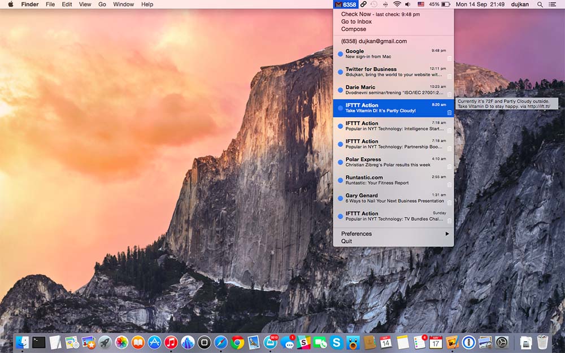Toggle unread dot on Polar Express email
This screenshot has width=565, height=353.
click(x=340, y=162)
